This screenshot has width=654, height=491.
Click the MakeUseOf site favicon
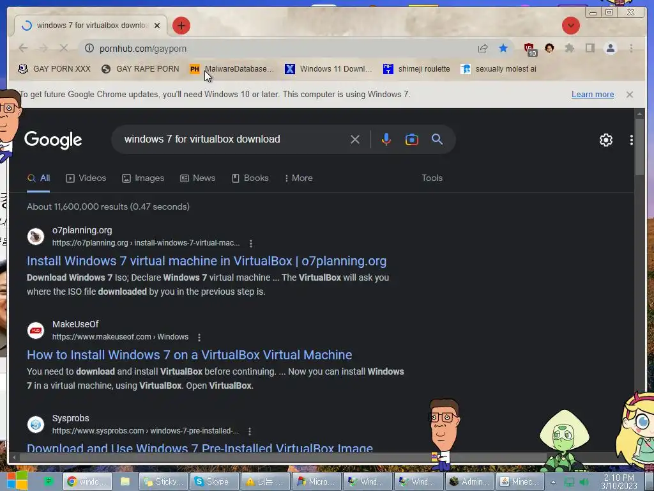[36, 331]
